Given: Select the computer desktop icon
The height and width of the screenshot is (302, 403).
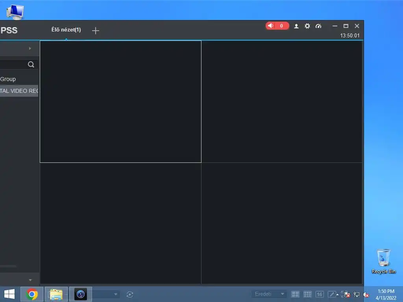Looking at the screenshot, I should pos(15,12).
